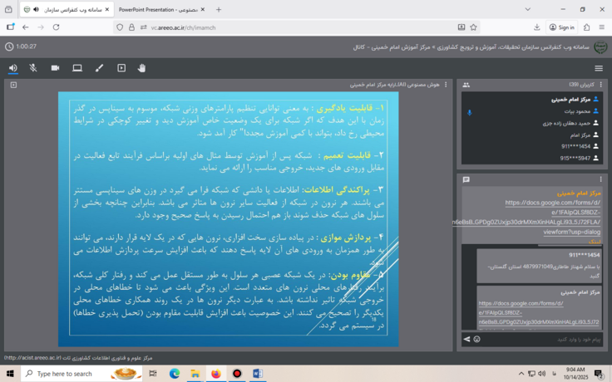Unmute the crossed-out microphone in conference toolbar
The height and width of the screenshot is (382, 612).
click(33, 68)
